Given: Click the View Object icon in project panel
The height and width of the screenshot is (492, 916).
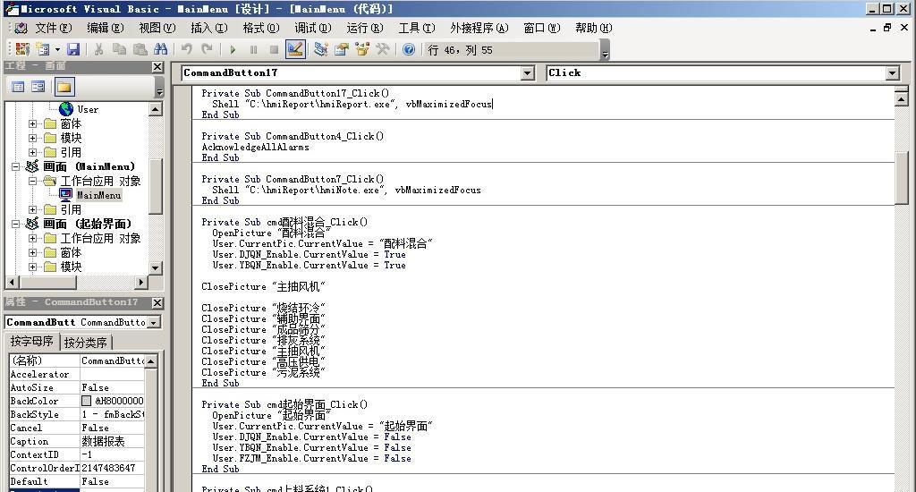Looking at the screenshot, I should click(38, 87).
